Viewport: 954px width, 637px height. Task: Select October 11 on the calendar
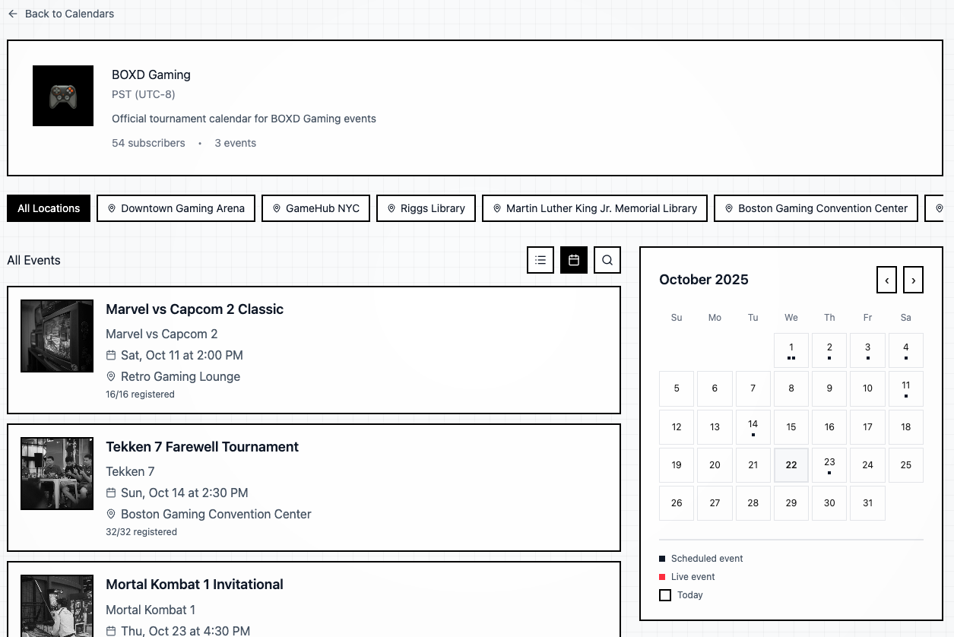click(905, 388)
